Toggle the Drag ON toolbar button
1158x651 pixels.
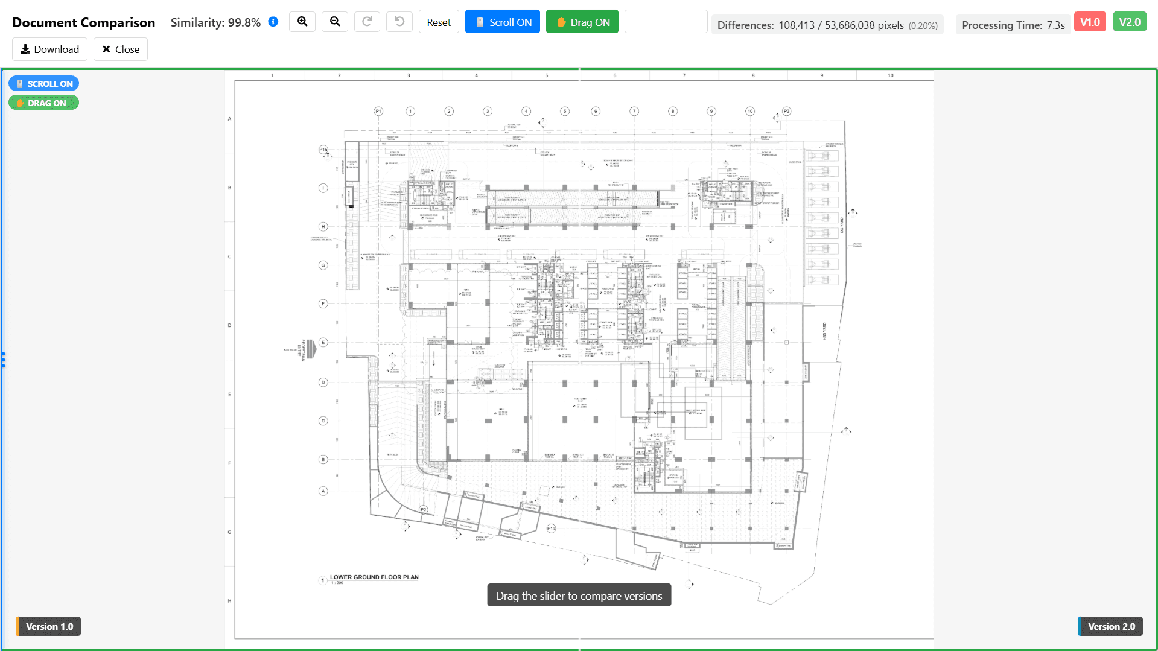pos(582,22)
